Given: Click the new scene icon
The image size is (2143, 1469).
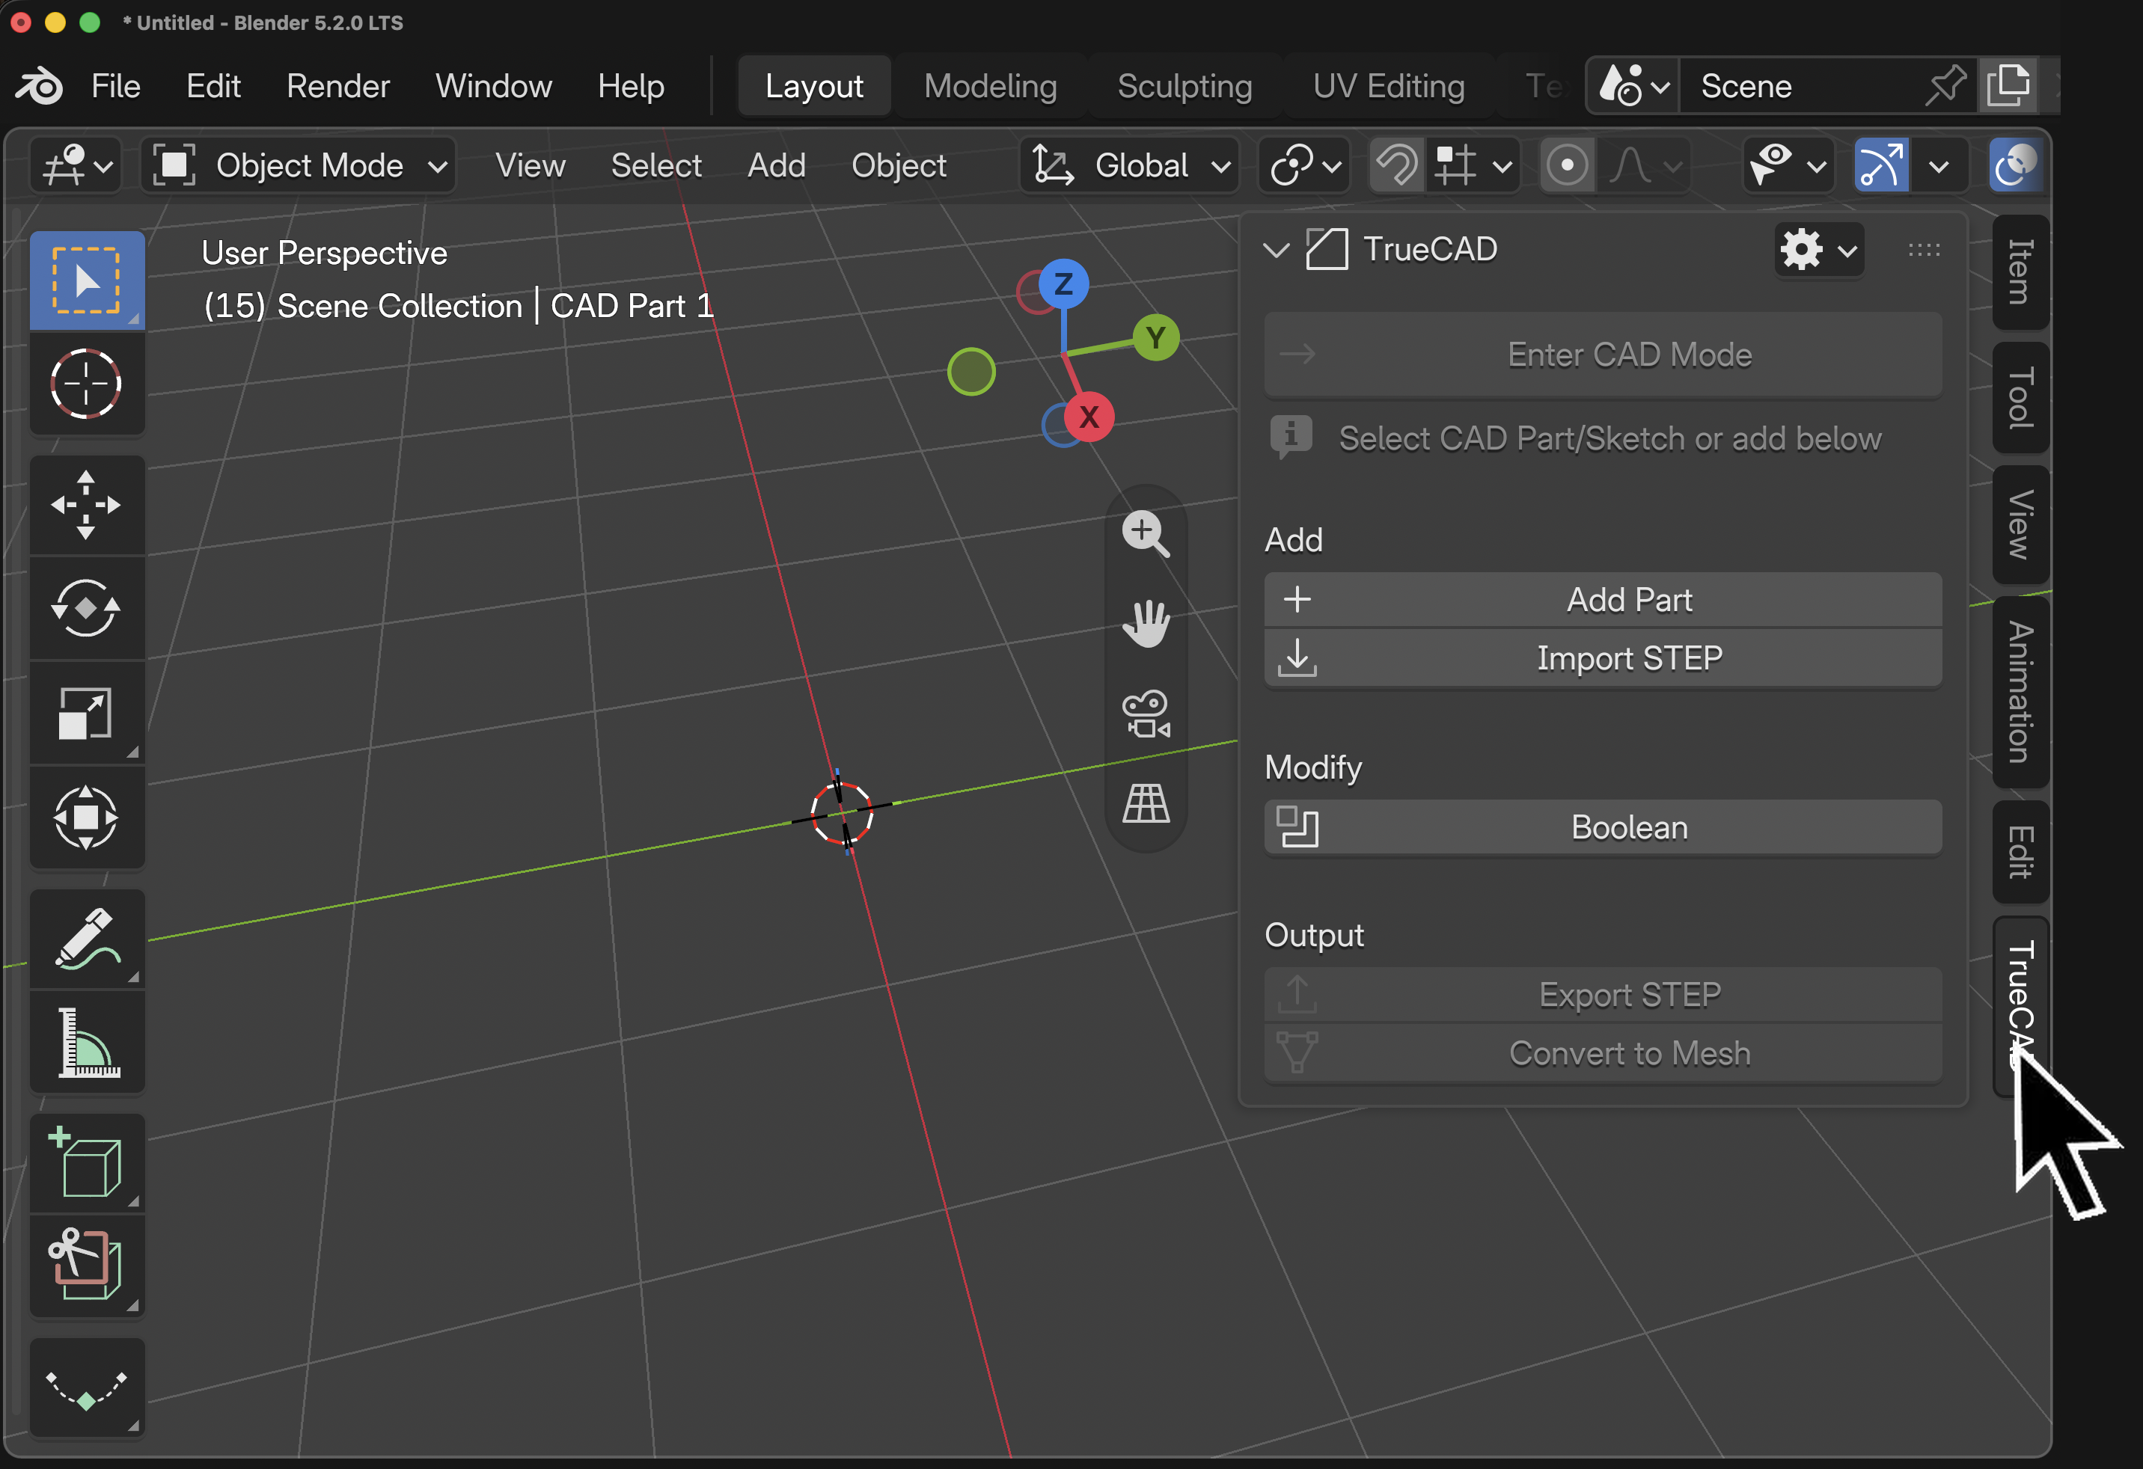Looking at the screenshot, I should point(2008,86).
